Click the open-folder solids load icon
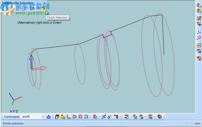The width and height of the screenshot is (202, 127). click(x=135, y=117)
